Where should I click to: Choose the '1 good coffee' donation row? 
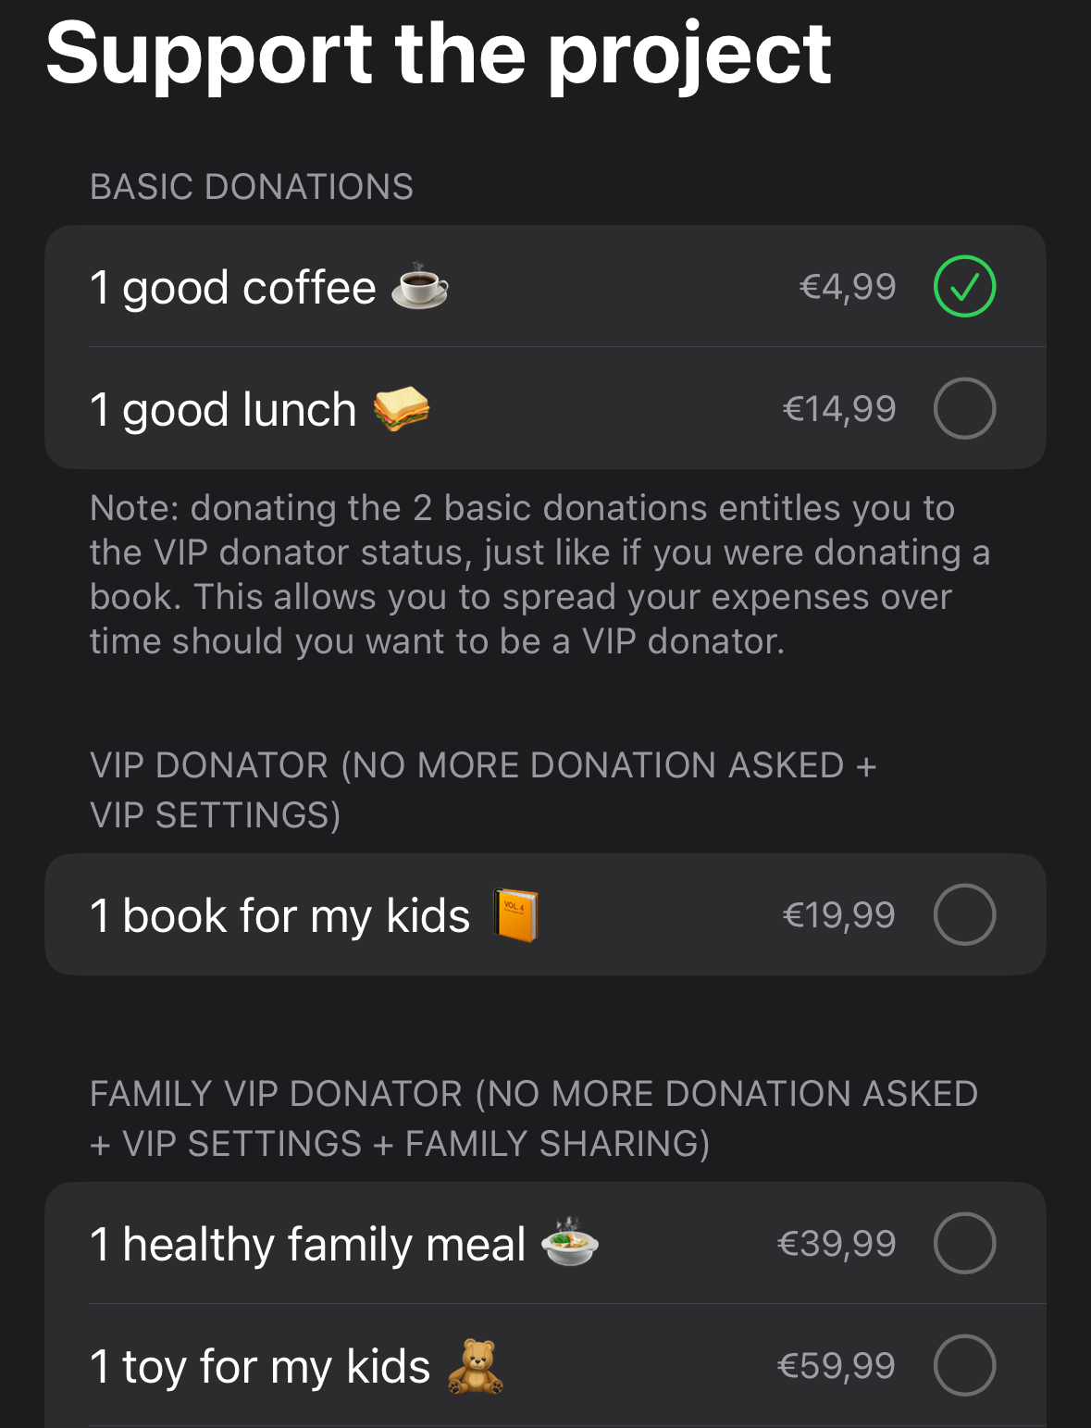pyautogui.click(x=545, y=286)
